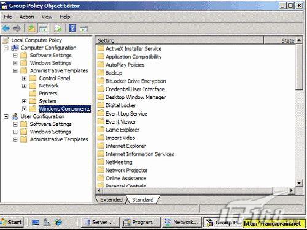This screenshot has height=230, width=307.
Task: Click the vertical scrollbar down arrow
Action: coord(299,183)
